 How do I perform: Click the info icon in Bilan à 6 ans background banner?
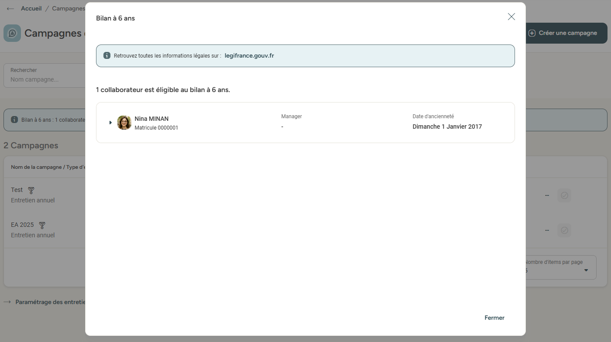14,120
